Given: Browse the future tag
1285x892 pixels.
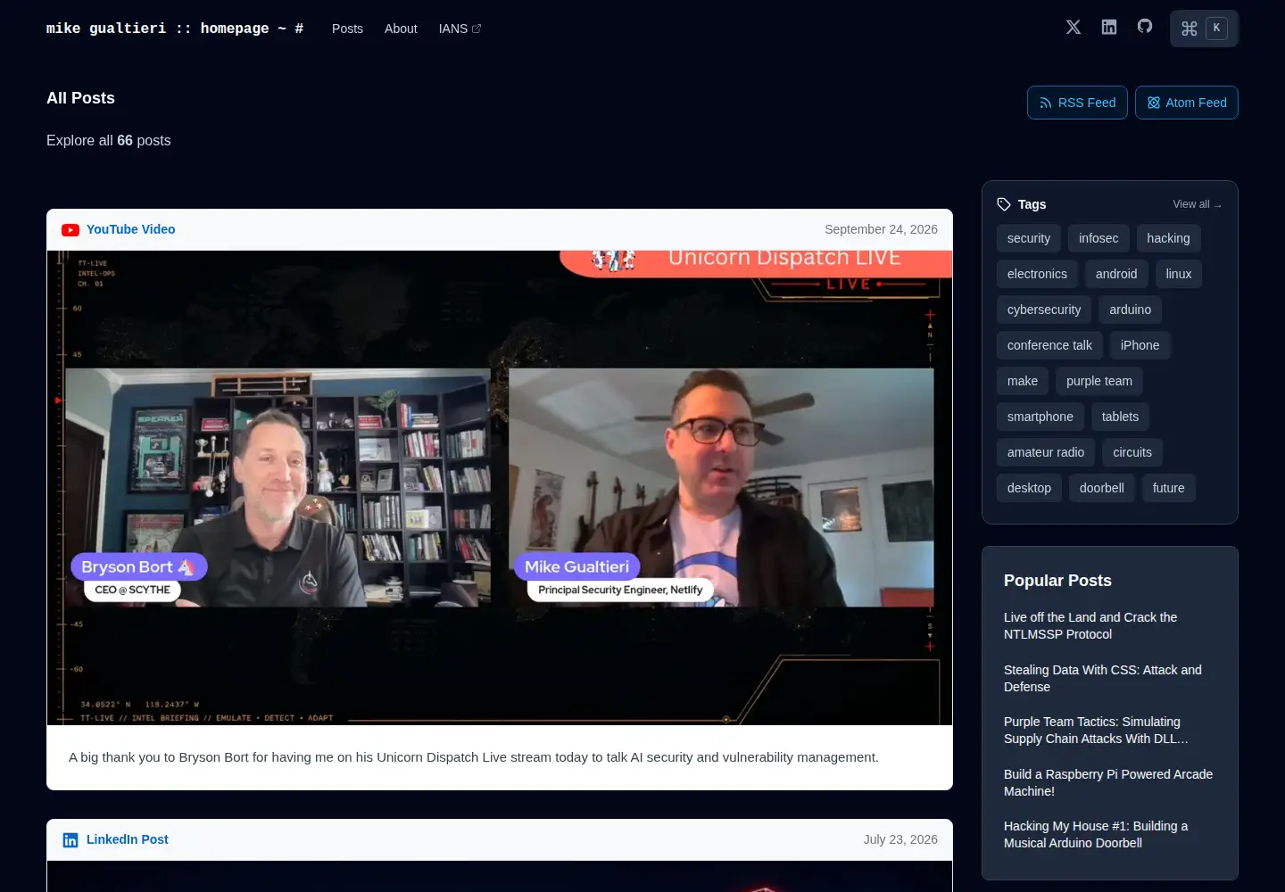Looking at the screenshot, I should click(x=1169, y=488).
